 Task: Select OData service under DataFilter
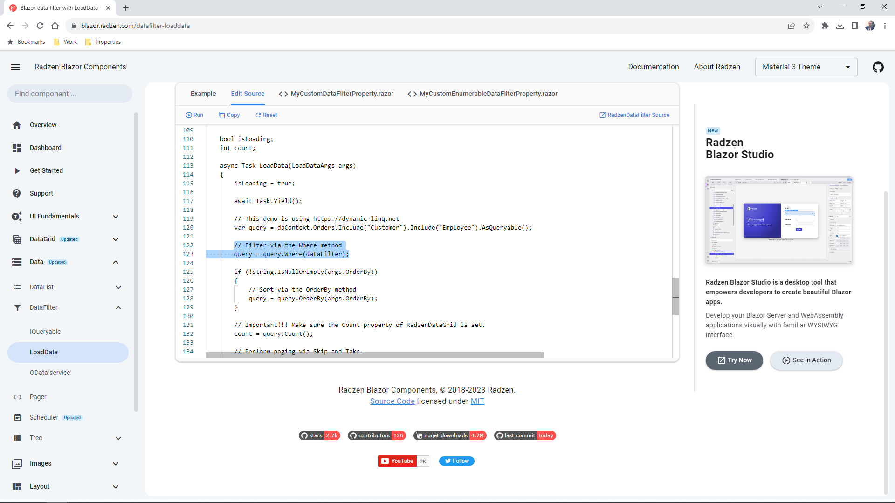[x=50, y=373]
